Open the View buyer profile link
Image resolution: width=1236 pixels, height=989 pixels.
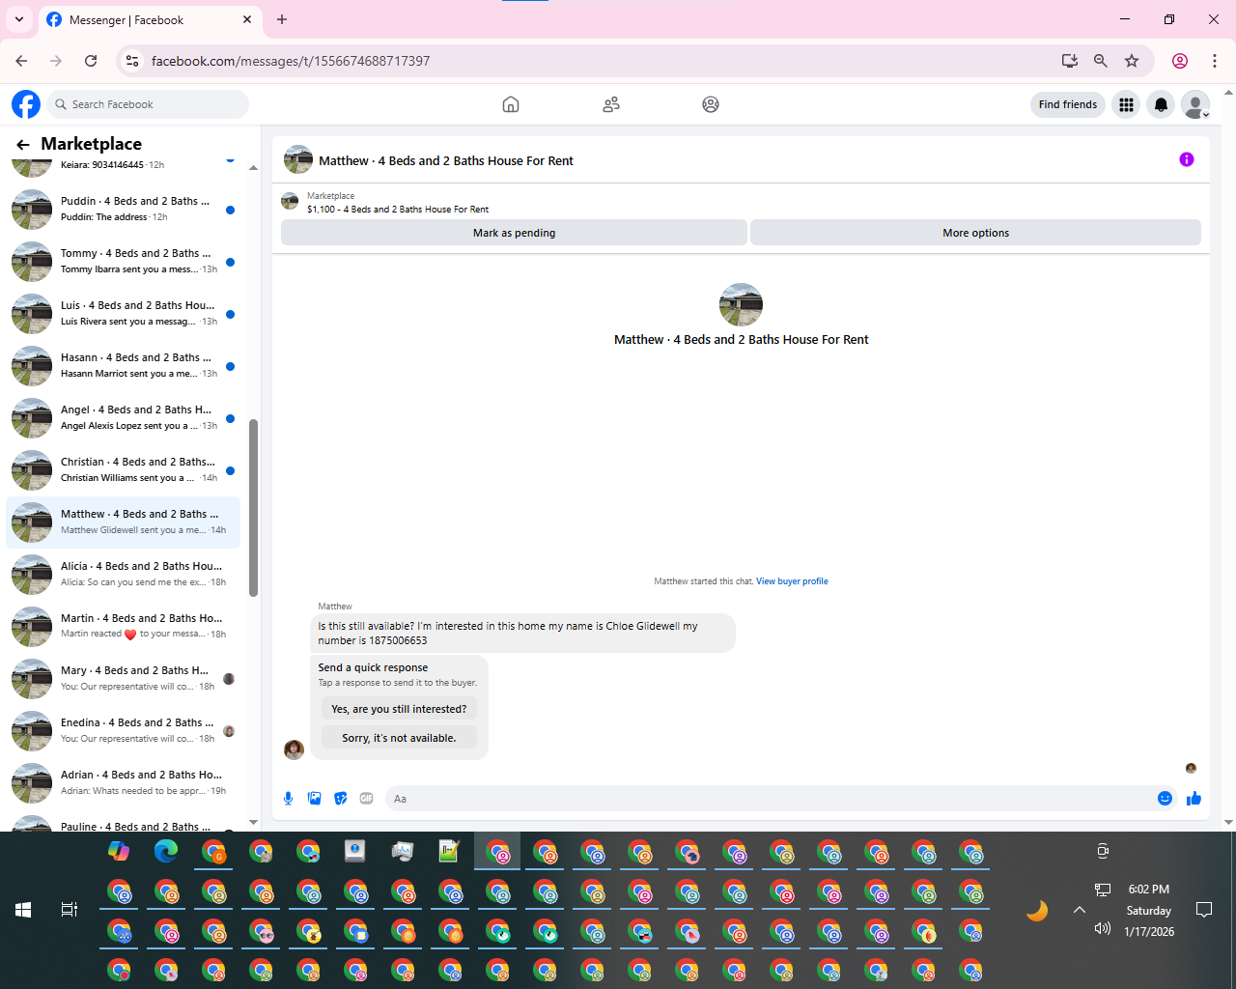point(792,581)
